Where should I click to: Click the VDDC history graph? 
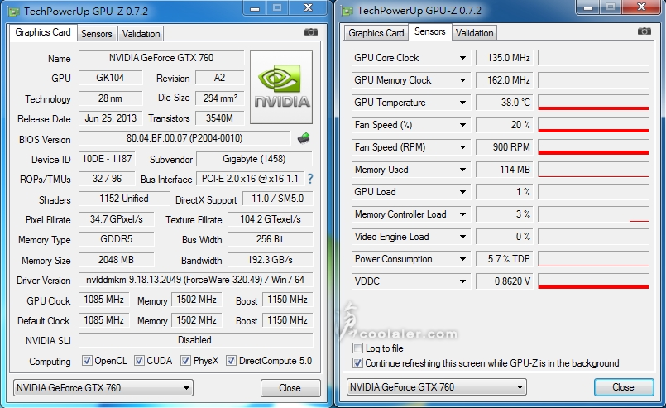[593, 281]
